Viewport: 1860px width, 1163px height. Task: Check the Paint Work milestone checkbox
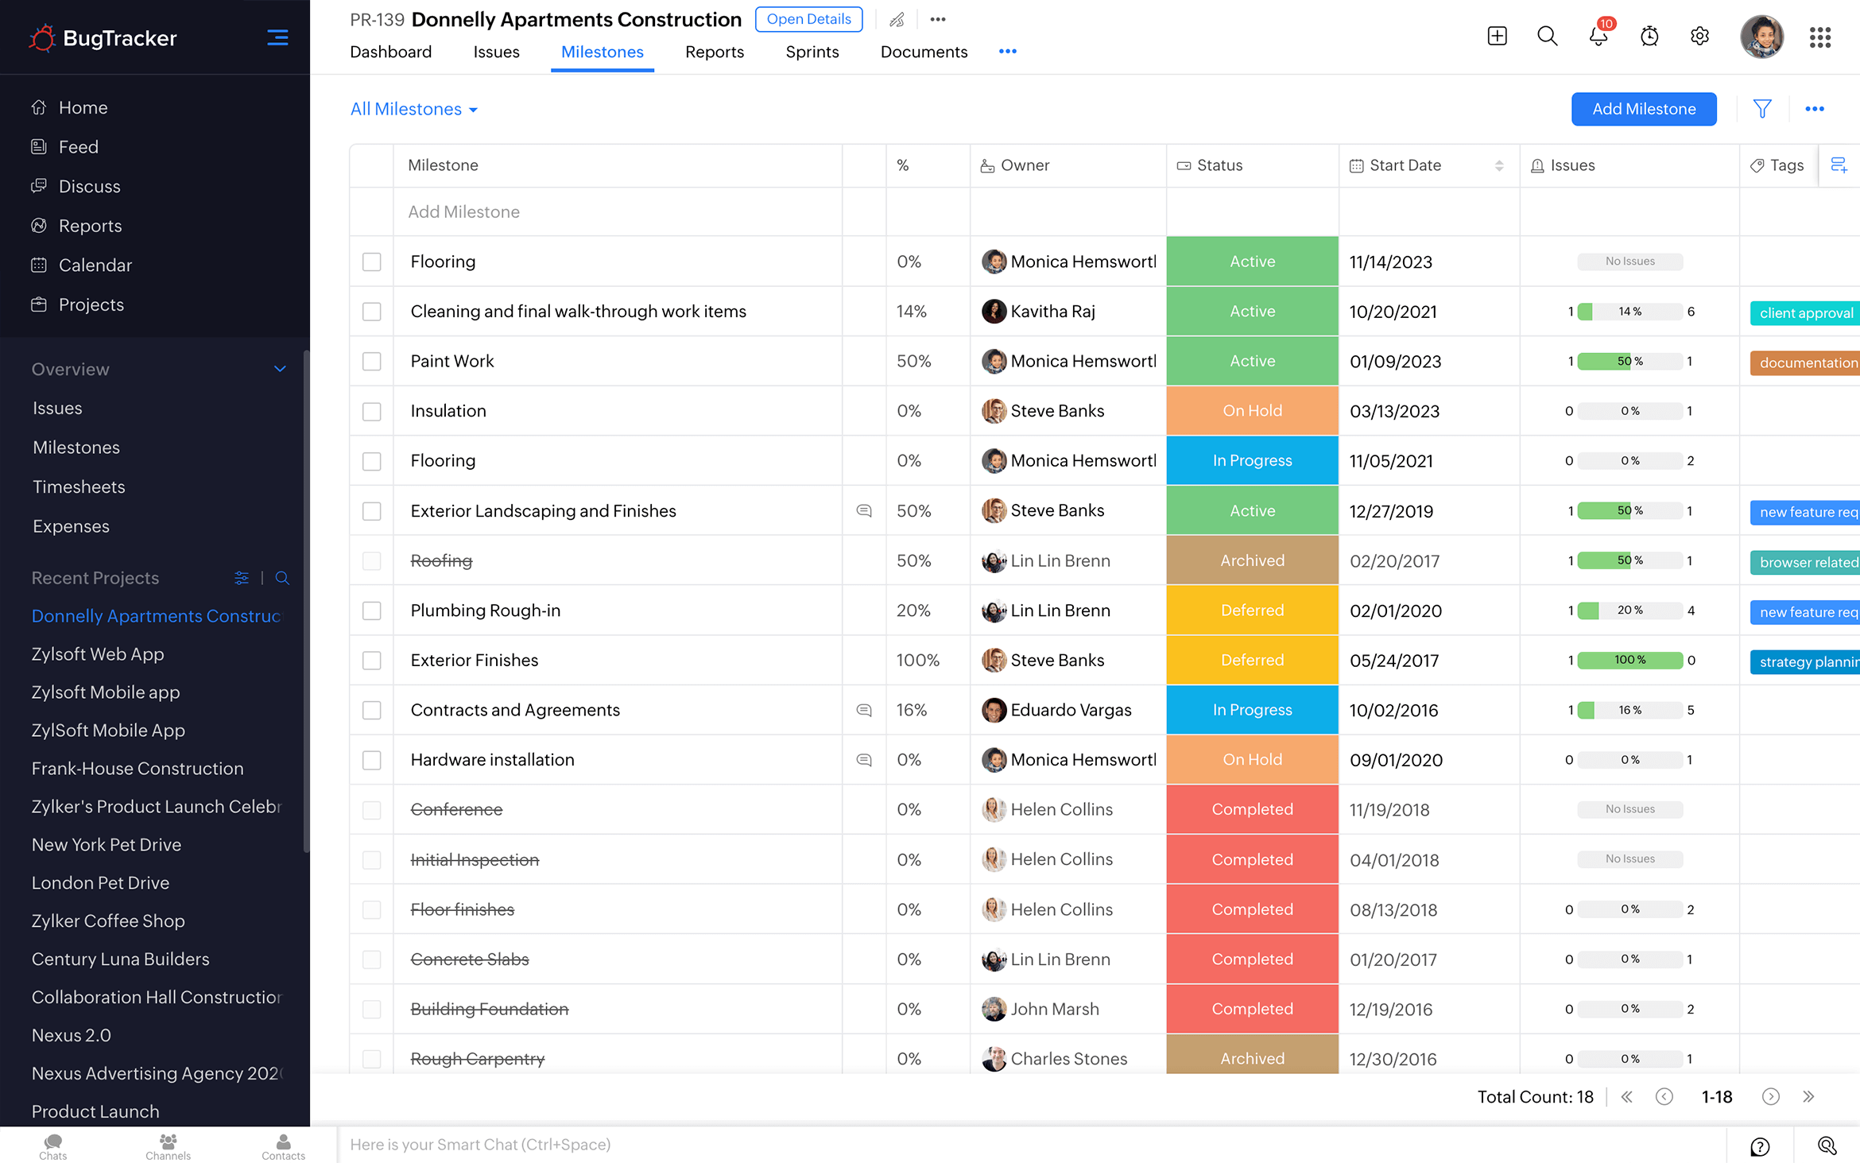371,362
